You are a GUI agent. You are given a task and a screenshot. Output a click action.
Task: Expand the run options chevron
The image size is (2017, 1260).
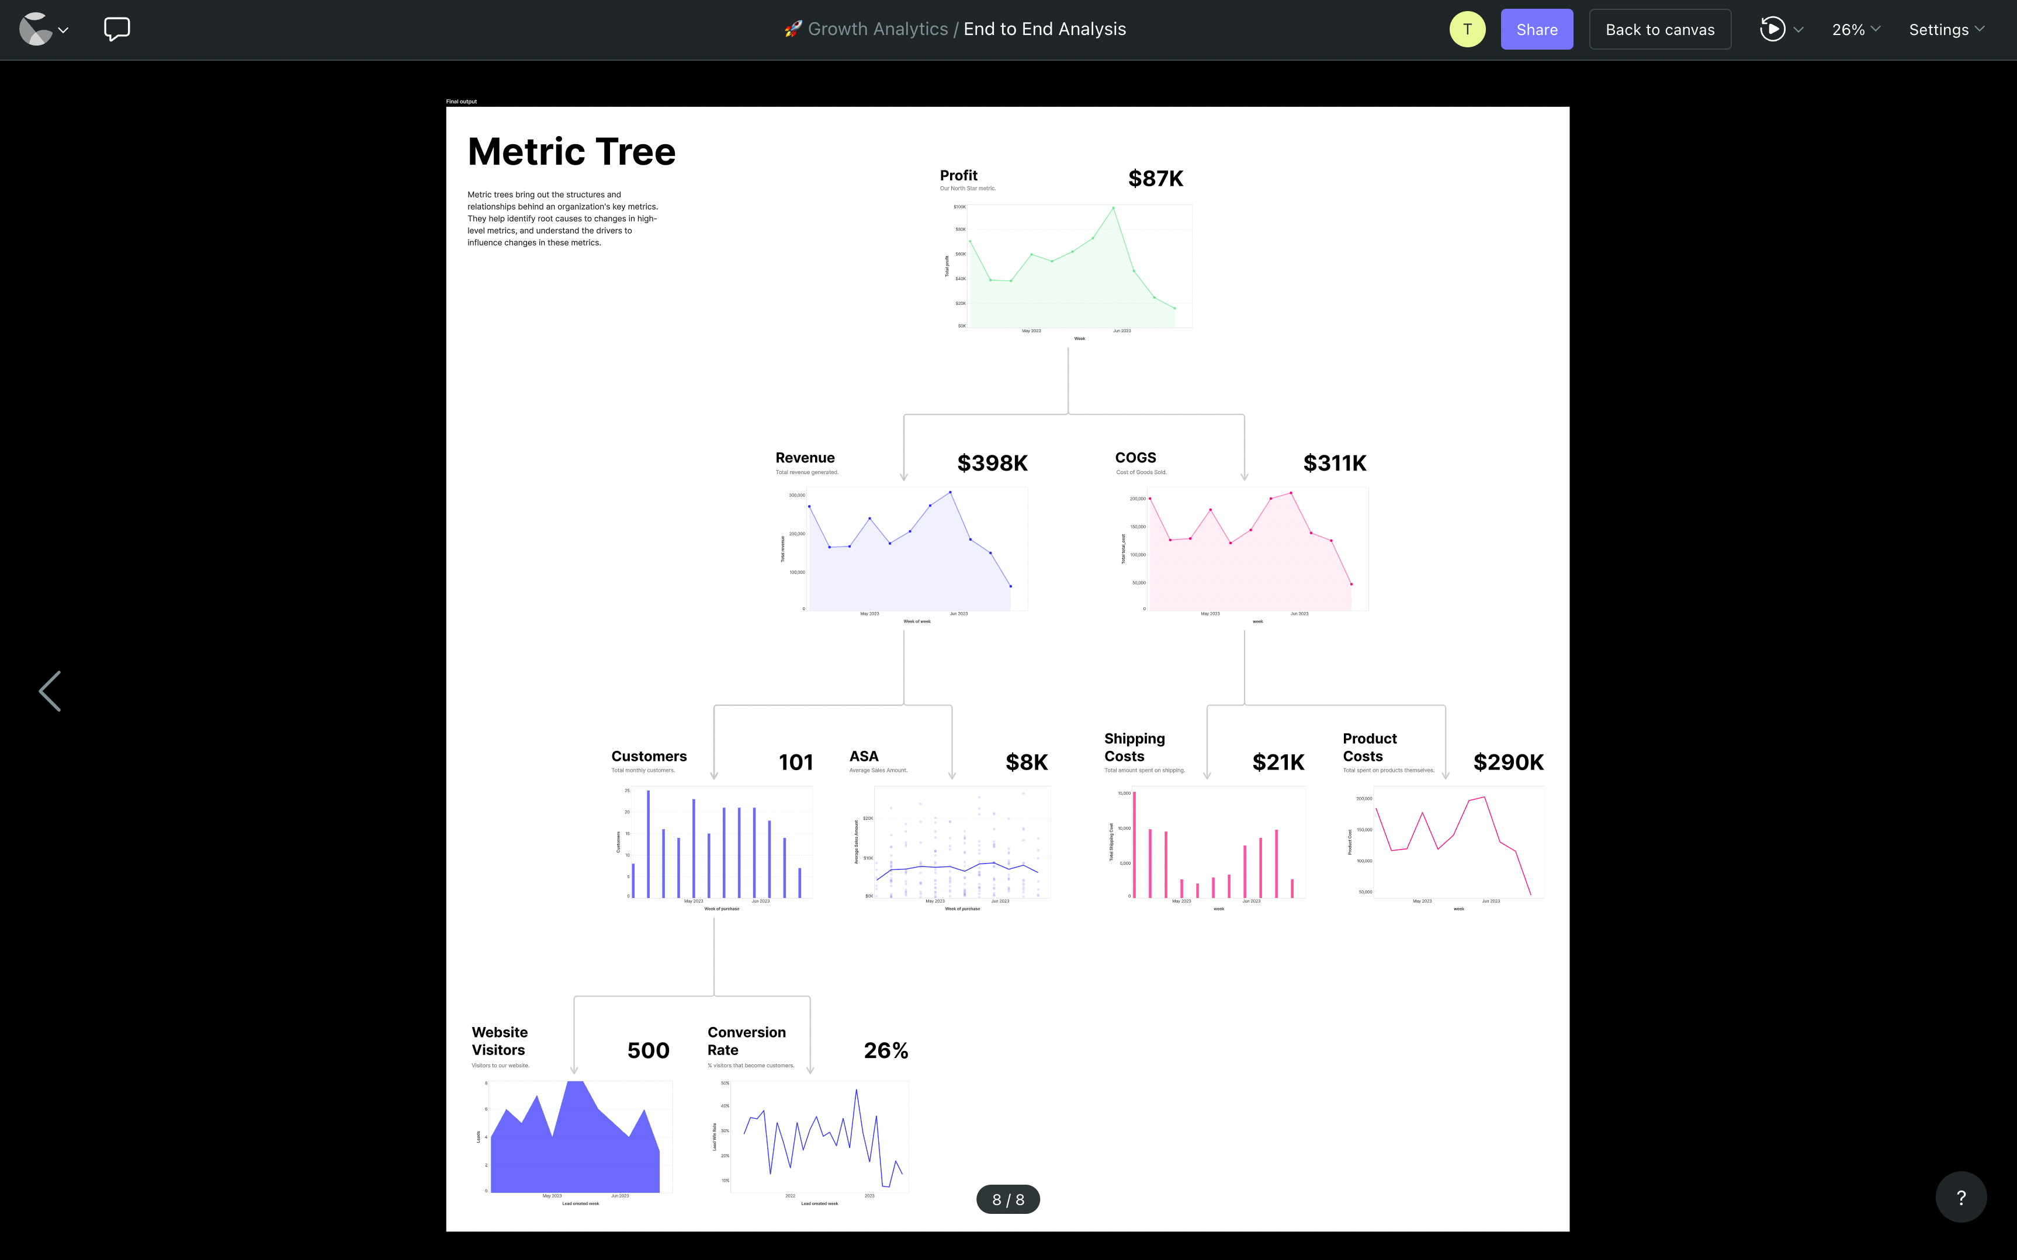[x=1798, y=29]
